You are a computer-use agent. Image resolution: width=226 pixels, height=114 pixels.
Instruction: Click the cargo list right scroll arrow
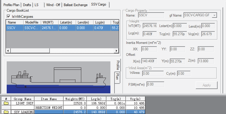point(116,51)
